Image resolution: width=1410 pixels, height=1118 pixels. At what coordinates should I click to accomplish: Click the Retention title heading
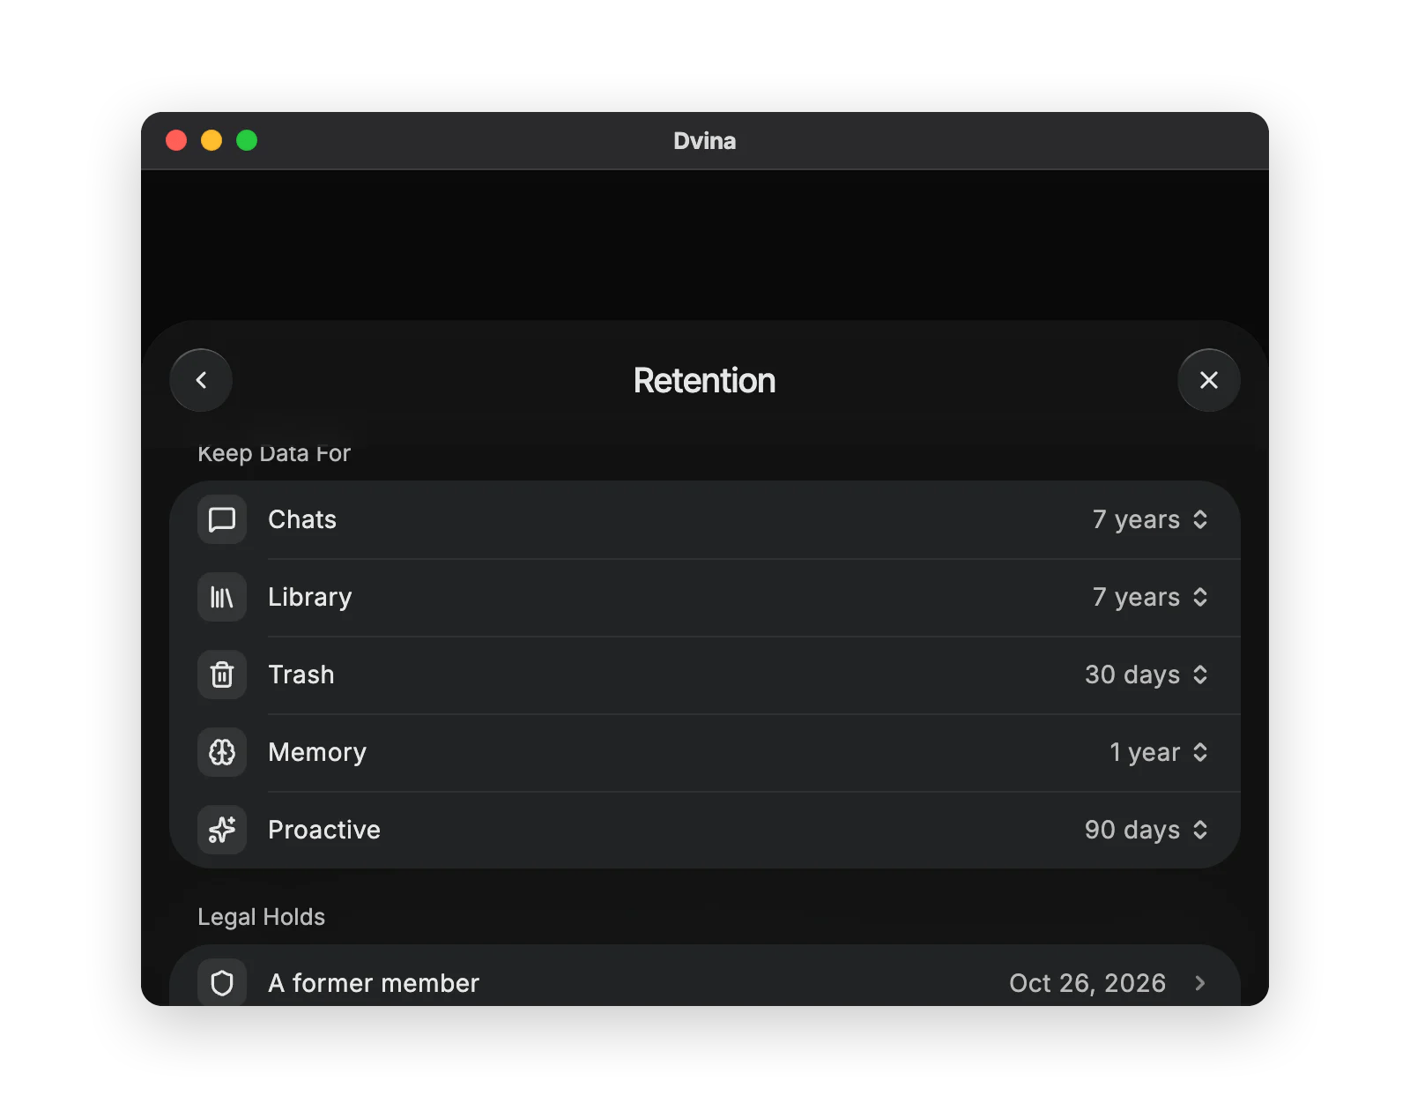pos(705,381)
